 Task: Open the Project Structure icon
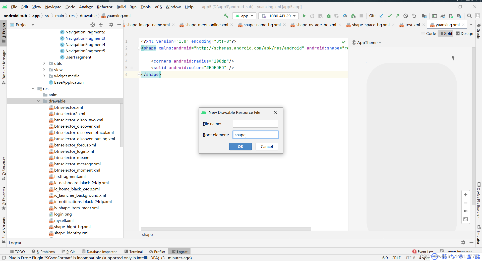pos(424,16)
